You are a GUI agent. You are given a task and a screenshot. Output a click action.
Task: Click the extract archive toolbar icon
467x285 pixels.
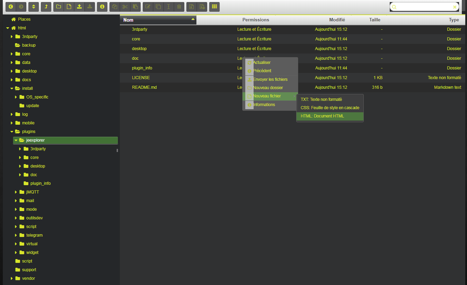click(x=192, y=7)
